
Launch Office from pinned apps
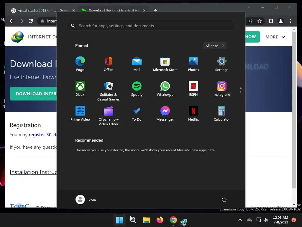(x=109, y=64)
